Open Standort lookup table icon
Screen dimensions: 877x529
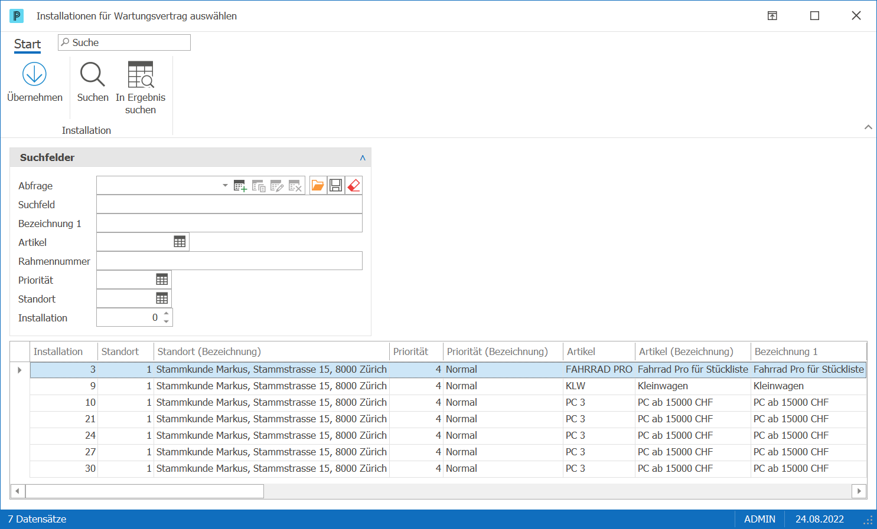point(162,298)
